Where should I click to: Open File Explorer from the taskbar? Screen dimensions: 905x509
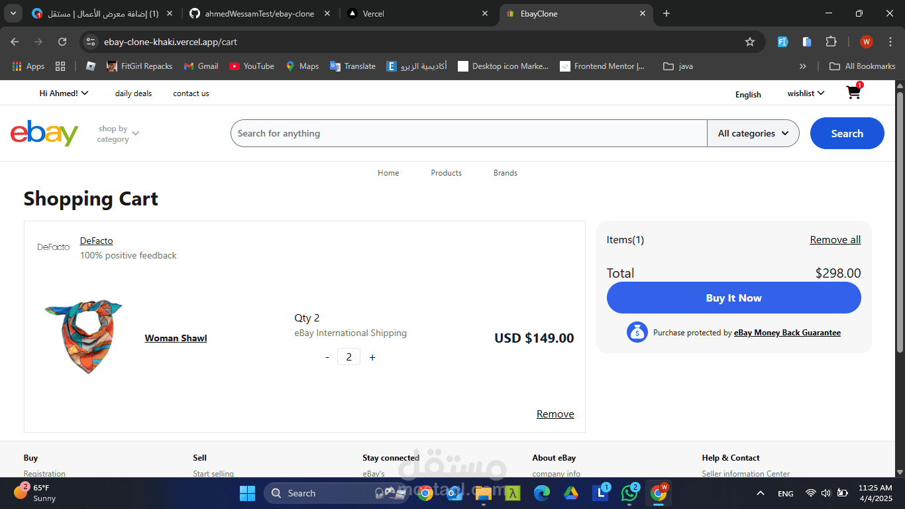click(483, 493)
